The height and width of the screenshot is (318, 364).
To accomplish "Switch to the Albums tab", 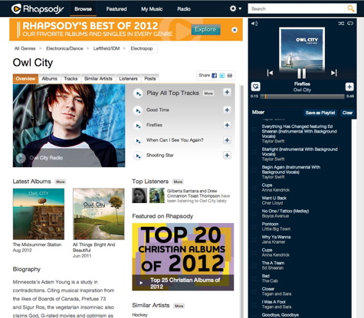I will click(50, 79).
